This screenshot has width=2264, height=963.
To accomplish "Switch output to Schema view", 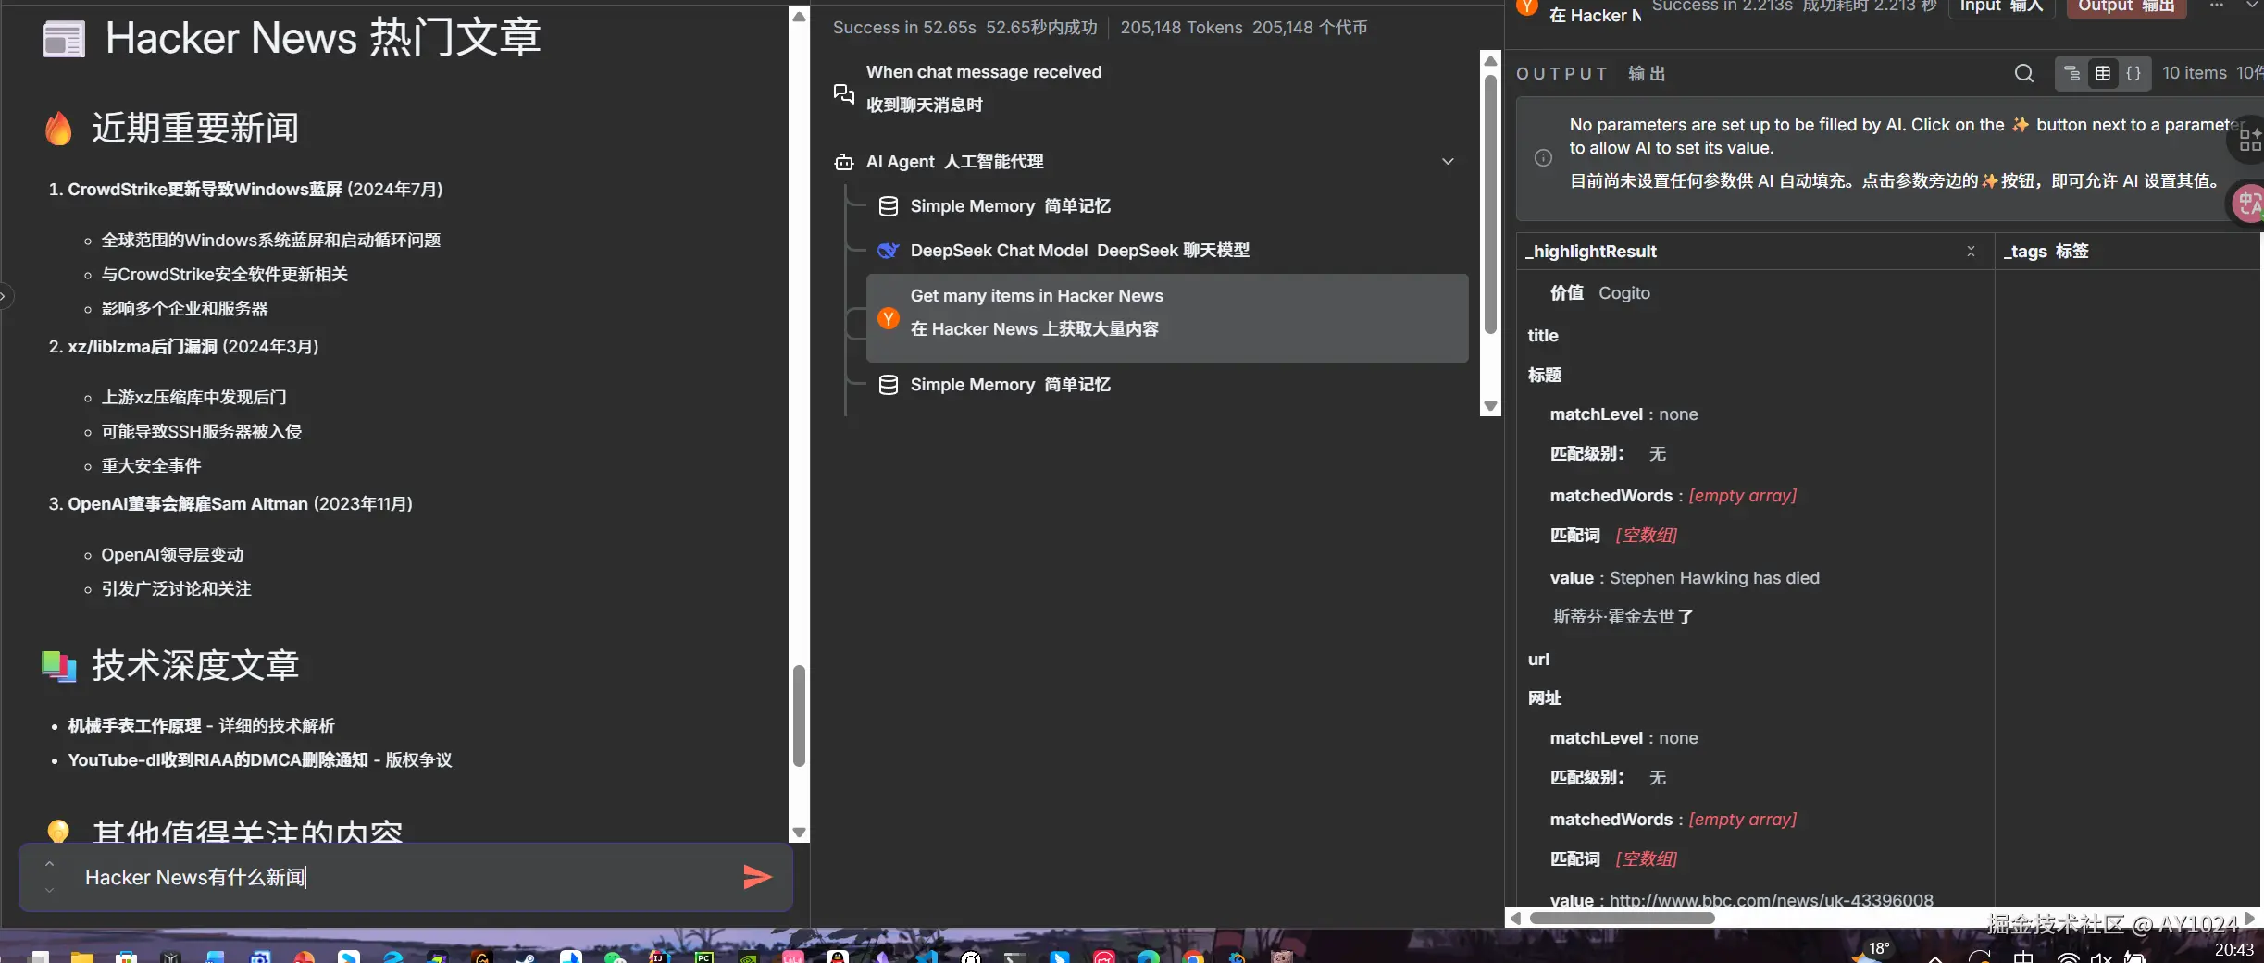I will (x=2071, y=73).
